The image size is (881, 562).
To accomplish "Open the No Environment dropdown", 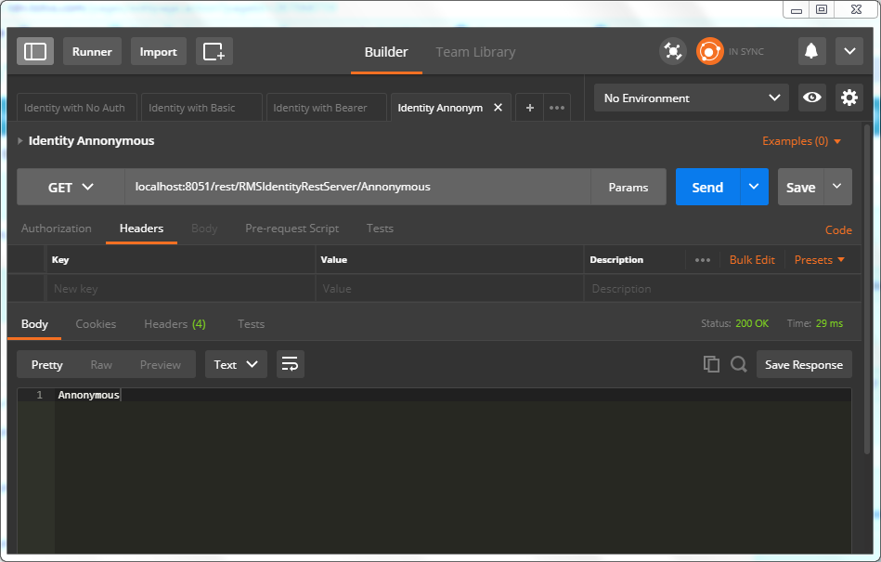I will (x=692, y=98).
